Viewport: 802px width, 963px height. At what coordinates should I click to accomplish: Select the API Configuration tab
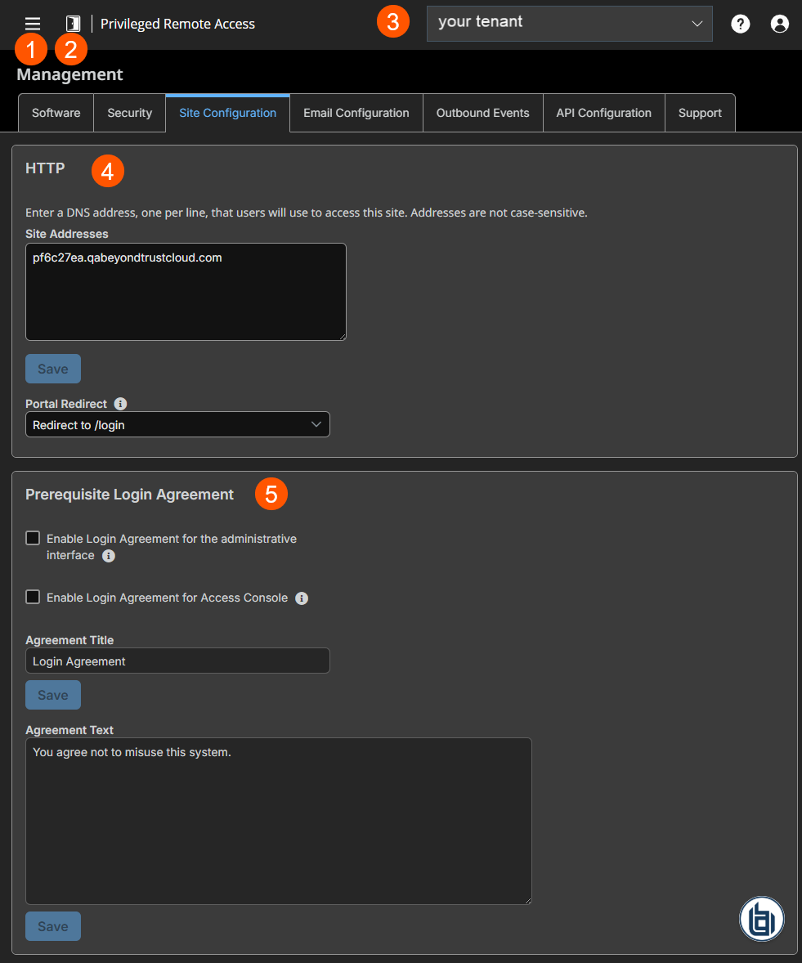(x=603, y=113)
